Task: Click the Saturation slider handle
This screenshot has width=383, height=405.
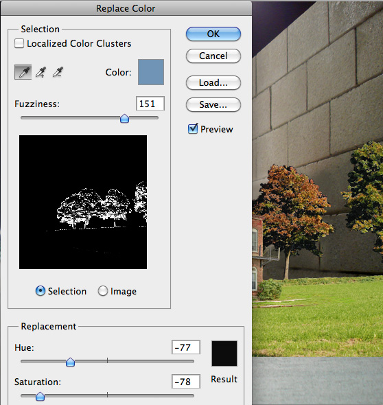Action: tap(40, 396)
